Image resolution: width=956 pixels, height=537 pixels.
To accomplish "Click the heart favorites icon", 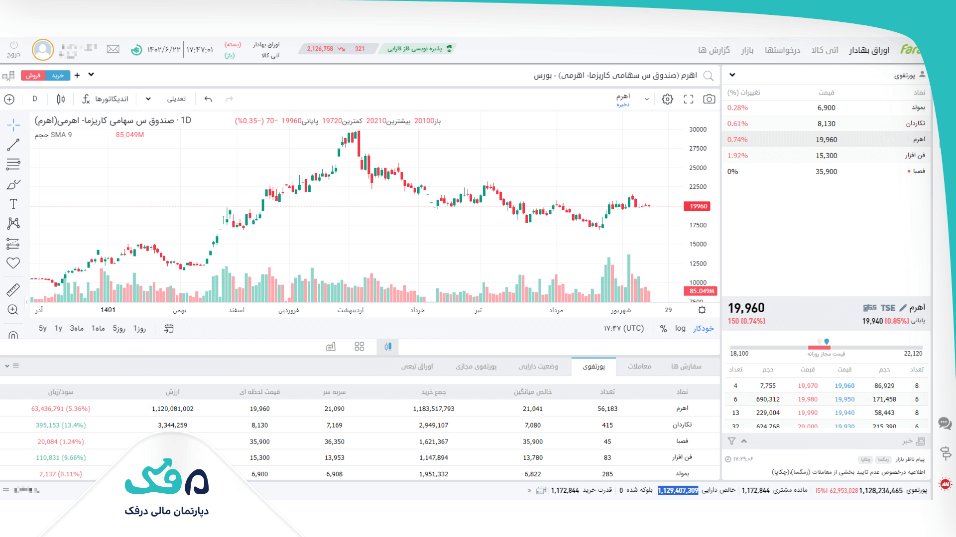I will [13, 263].
